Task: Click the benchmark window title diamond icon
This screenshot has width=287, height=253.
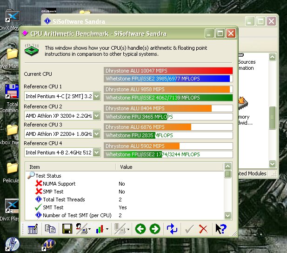Action: pyautogui.click(x=25, y=33)
